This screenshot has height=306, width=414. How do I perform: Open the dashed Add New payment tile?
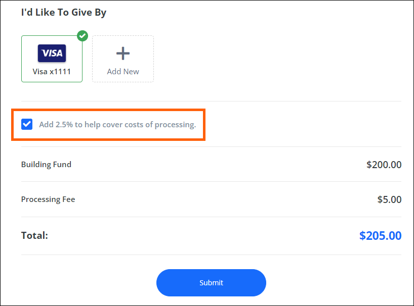tap(123, 59)
